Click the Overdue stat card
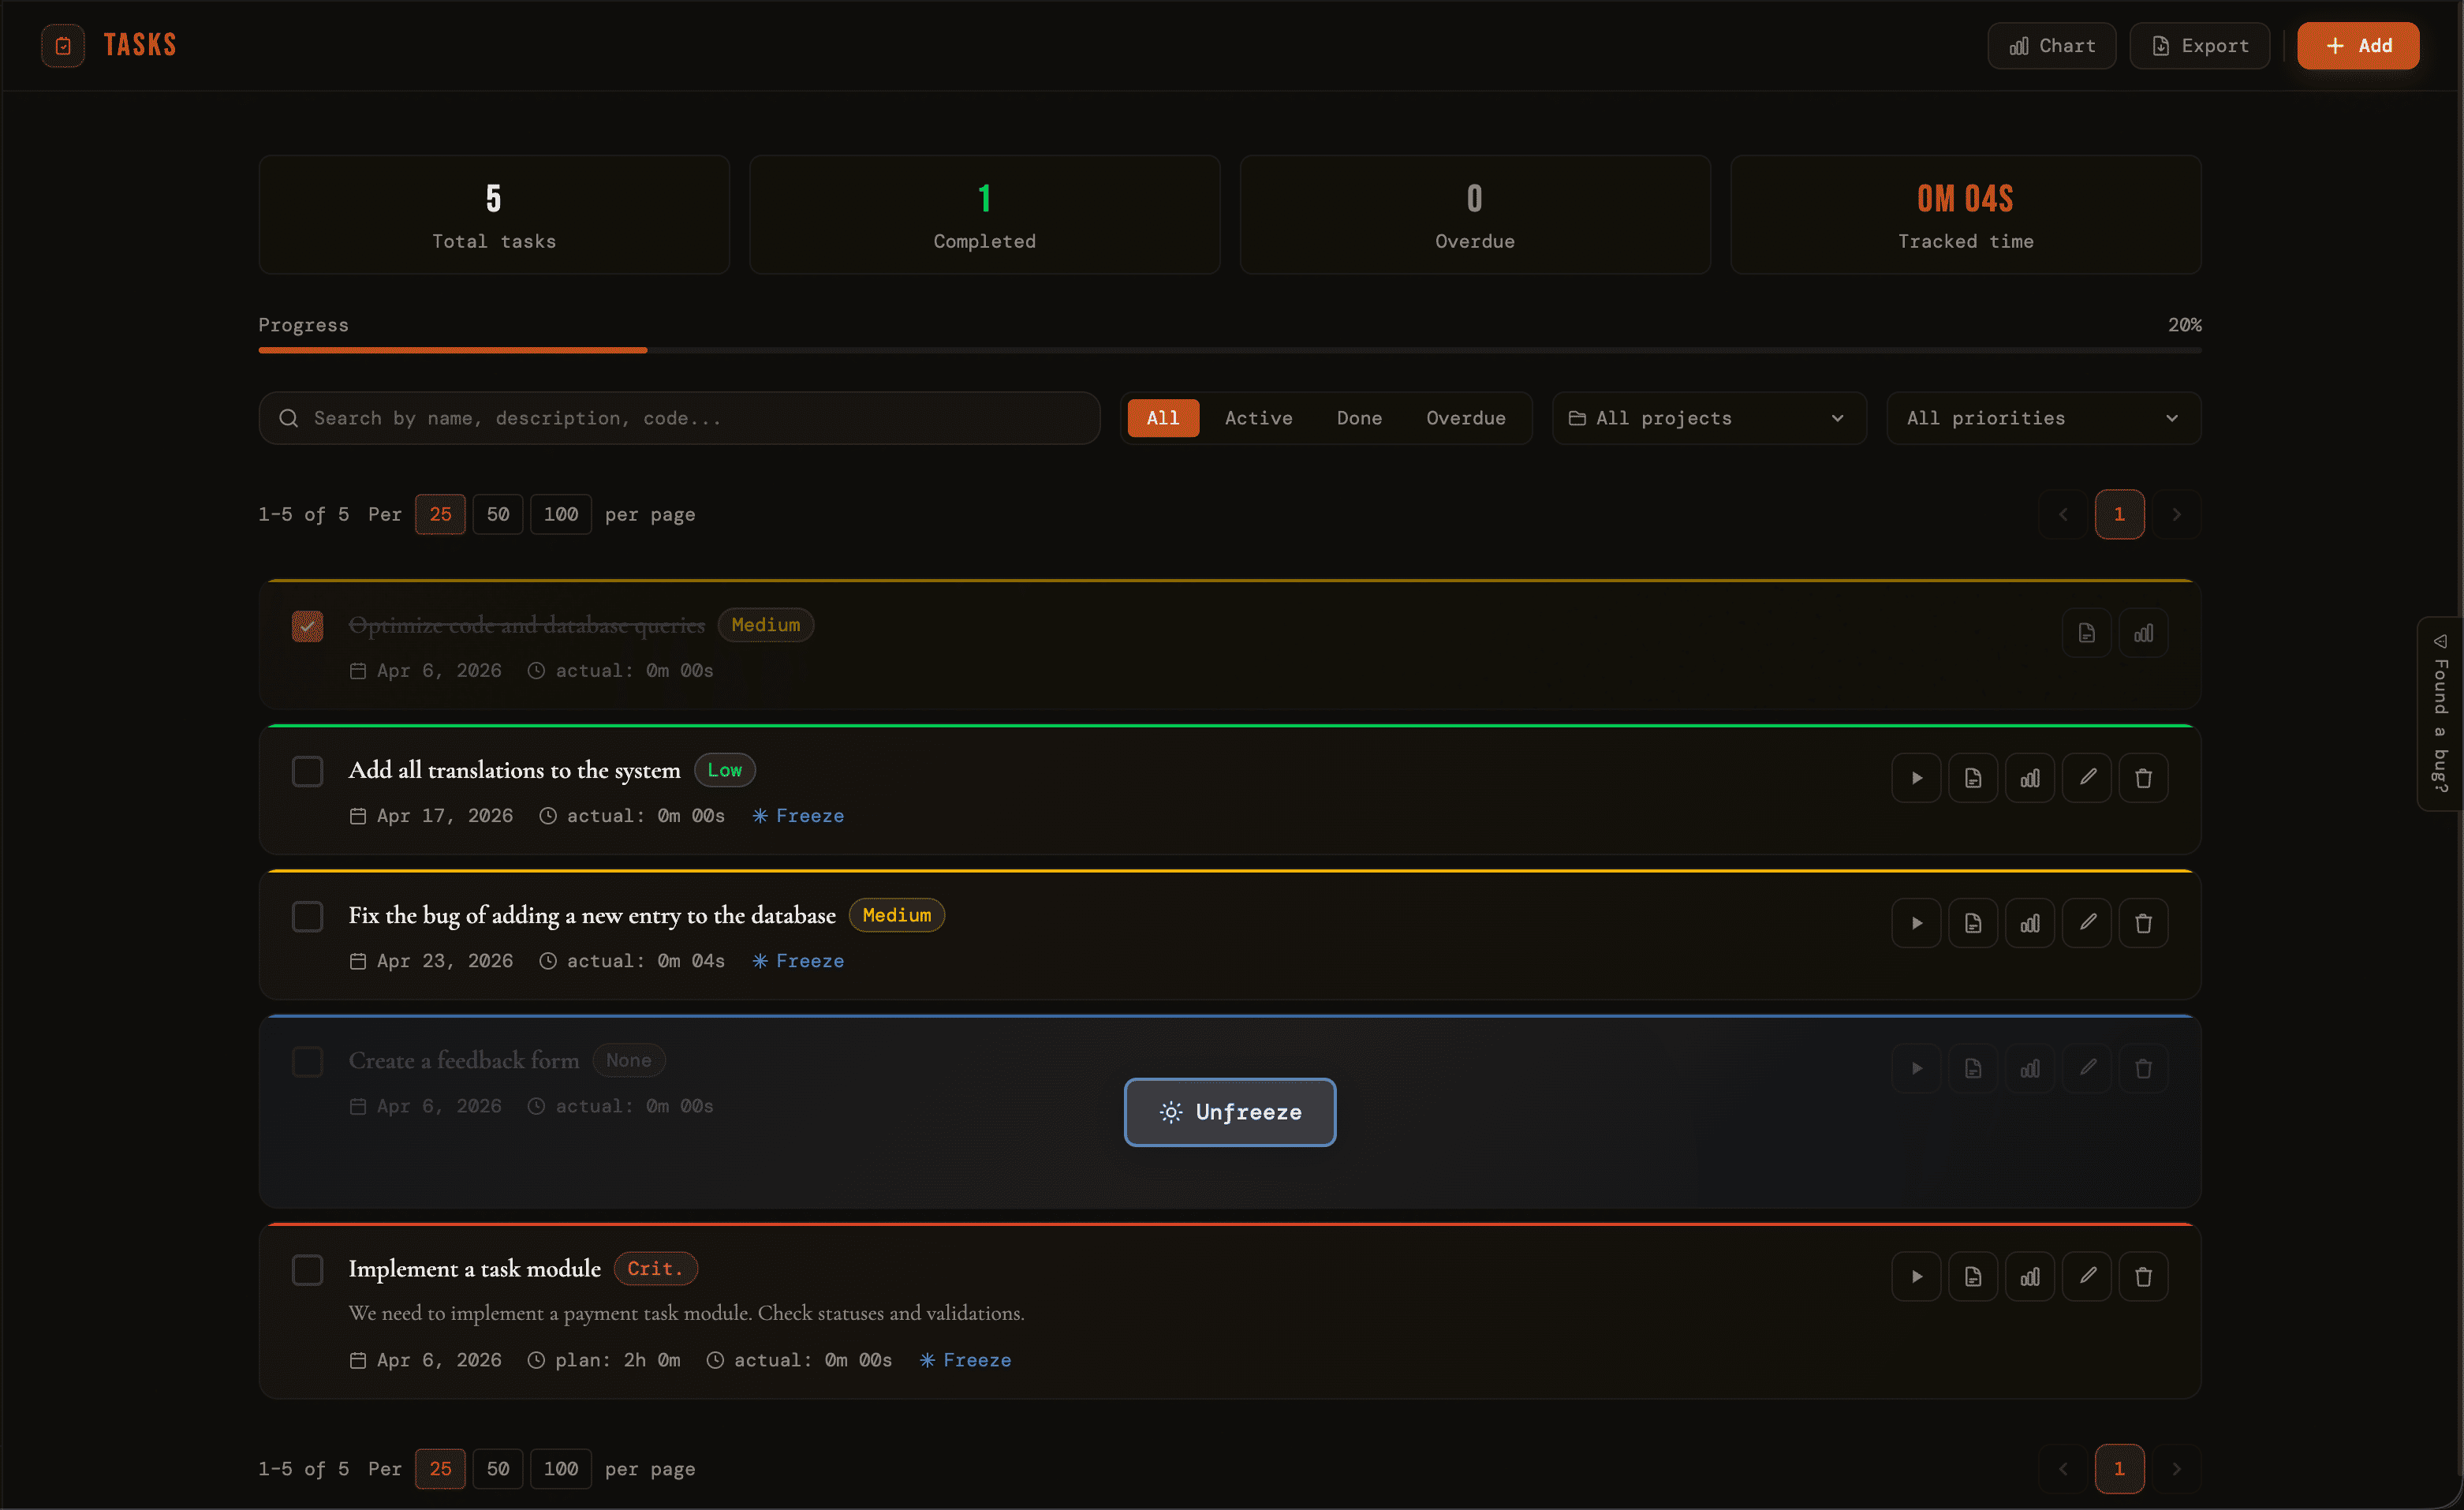2464x1510 pixels. pyautogui.click(x=1475, y=214)
